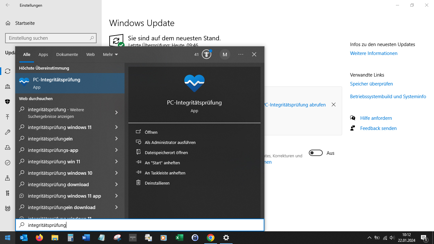Choose Als Administrator ausführen
Image resolution: width=434 pixels, height=244 pixels.
tap(170, 142)
